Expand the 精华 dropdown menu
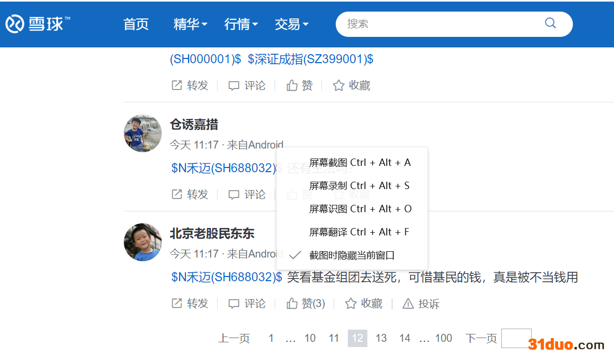This screenshot has height=356, width=614. click(x=190, y=24)
